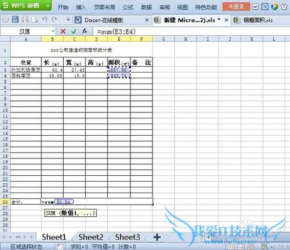Open the 数据 ribbon tab
The image size is (290, 250).
coord(146,8)
